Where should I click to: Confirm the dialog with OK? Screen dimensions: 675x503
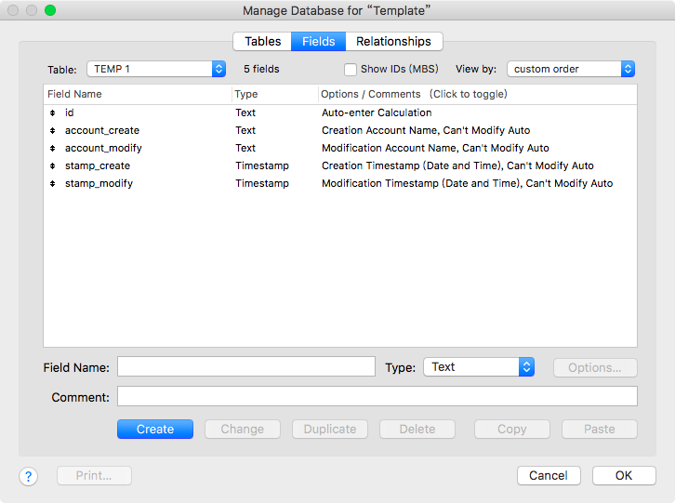(624, 475)
